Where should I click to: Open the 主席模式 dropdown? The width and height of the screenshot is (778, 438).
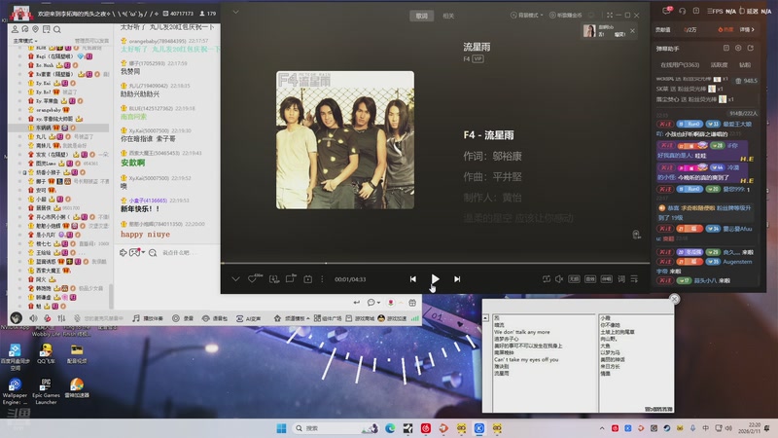[25, 41]
